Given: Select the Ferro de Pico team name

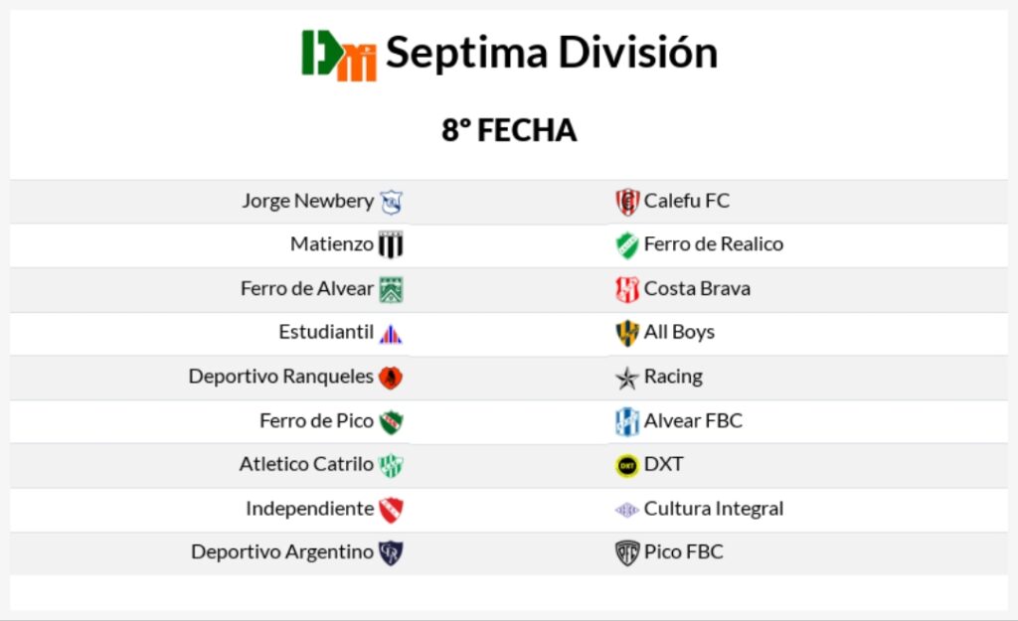Looking at the screenshot, I should [317, 421].
